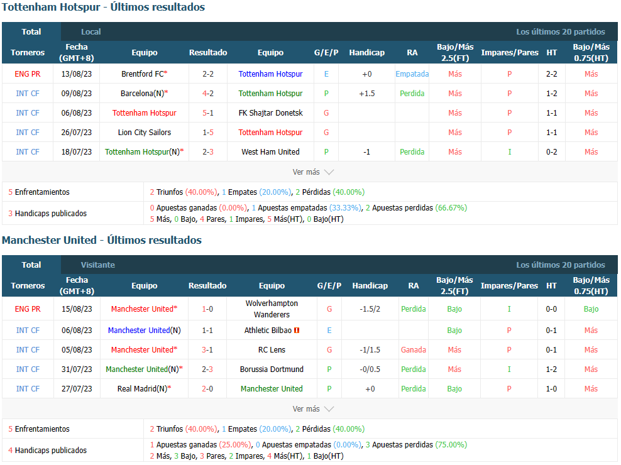The width and height of the screenshot is (621, 465).
Task: Click the "Manchester United - Últimos resultados" heading
Action: click(x=102, y=240)
